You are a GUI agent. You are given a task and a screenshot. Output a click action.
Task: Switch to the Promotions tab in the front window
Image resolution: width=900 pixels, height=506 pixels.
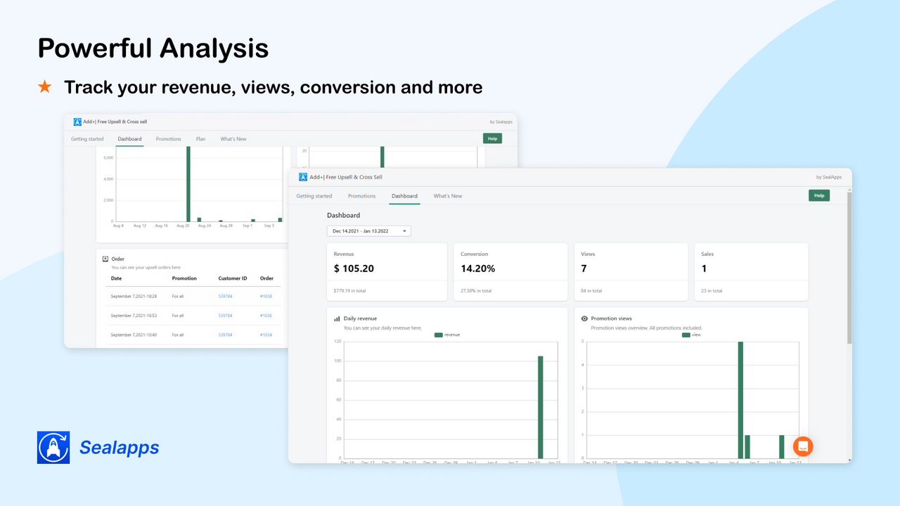point(362,196)
